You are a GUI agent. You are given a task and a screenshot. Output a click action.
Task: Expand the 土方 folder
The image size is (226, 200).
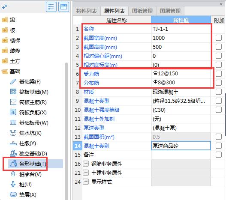(x=5, y=61)
